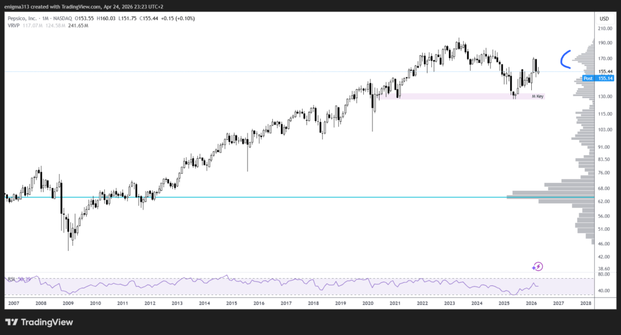The image size is (621, 335).
Task: Click the 91.00 price axis label
Action: coord(604,147)
